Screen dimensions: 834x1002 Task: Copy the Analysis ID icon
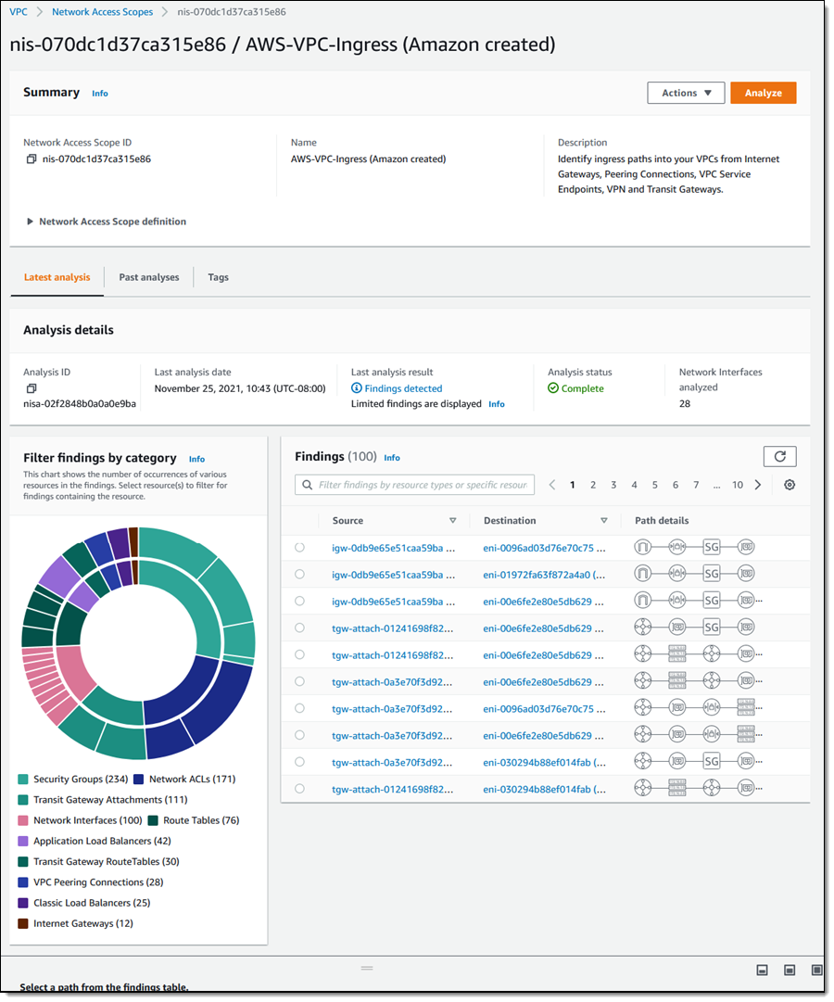pyautogui.click(x=31, y=388)
